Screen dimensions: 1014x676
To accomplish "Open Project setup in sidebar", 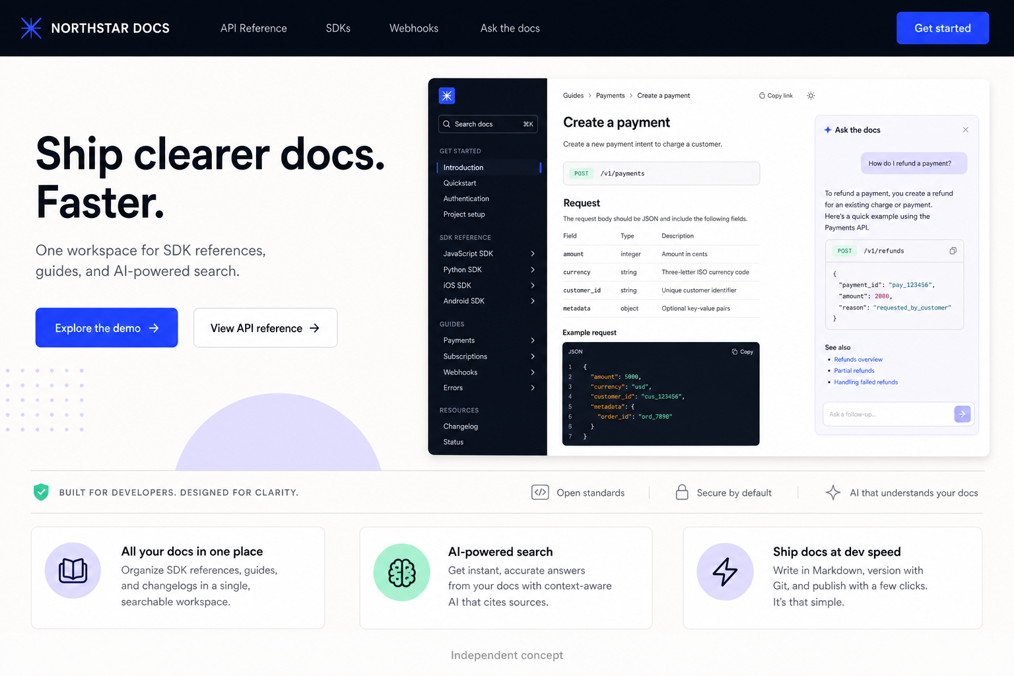I will click(464, 215).
